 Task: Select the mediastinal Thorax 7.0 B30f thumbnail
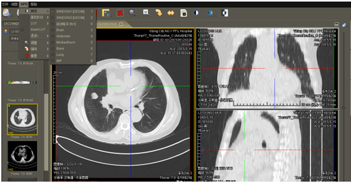pyautogui.click(x=22, y=156)
